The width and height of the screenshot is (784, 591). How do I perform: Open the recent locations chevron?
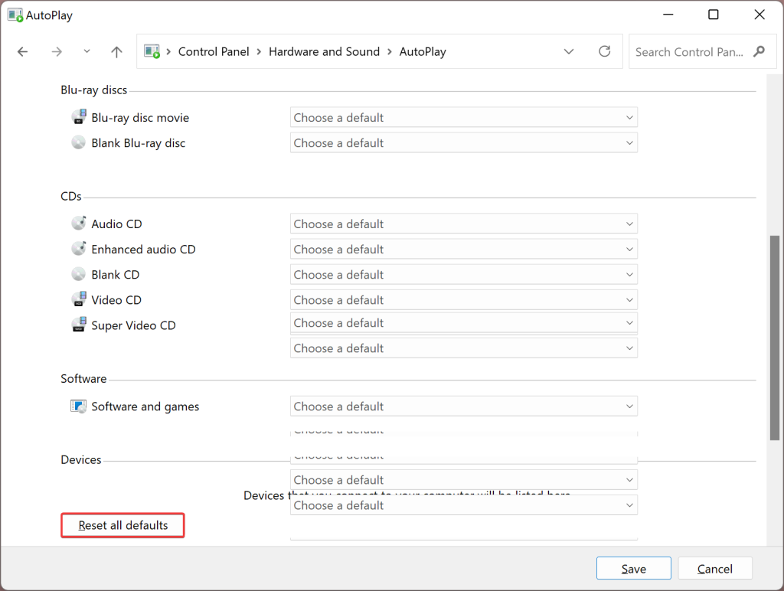87,51
